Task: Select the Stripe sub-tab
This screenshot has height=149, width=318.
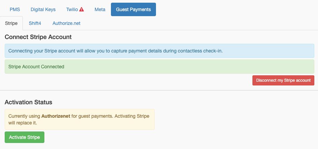Action: click(x=11, y=23)
